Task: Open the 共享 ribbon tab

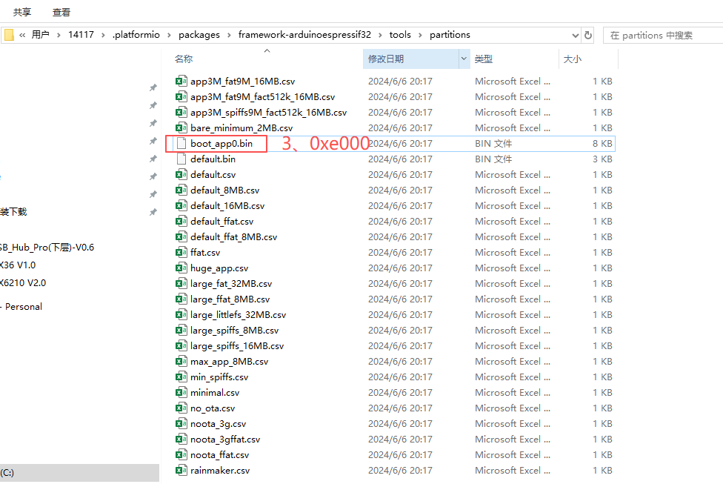Action: 22,13
